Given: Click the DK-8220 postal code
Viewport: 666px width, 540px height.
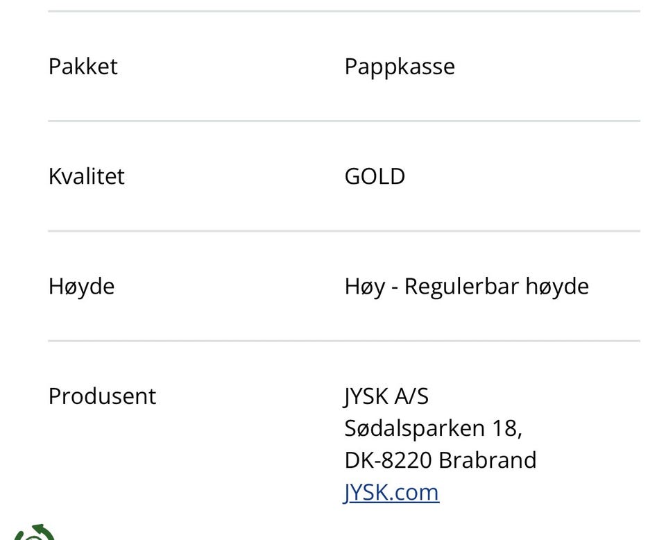Looking at the screenshot, I should [388, 460].
